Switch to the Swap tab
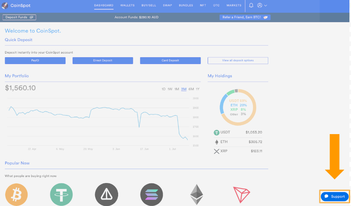The width and height of the screenshot is (351, 206). click(x=167, y=5)
